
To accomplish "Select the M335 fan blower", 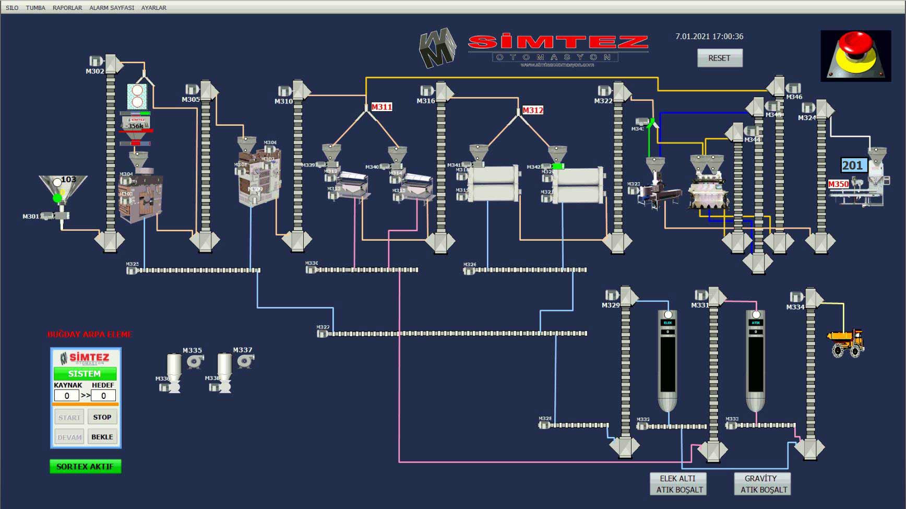I will (x=195, y=361).
